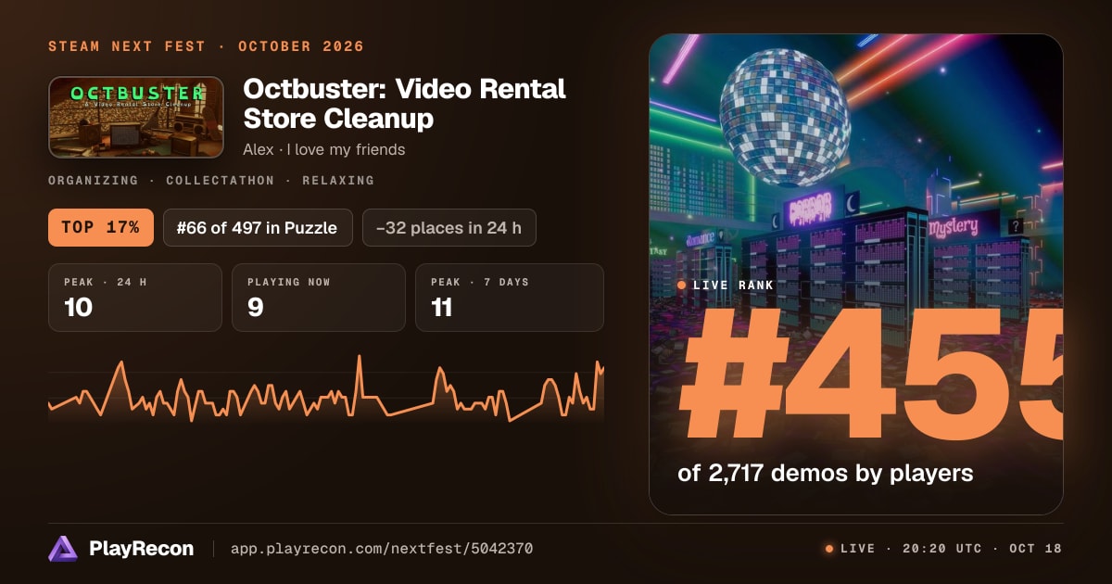The image size is (1112, 584).
Task: Click the disco ball game screenshot
Action: [x=856, y=274]
